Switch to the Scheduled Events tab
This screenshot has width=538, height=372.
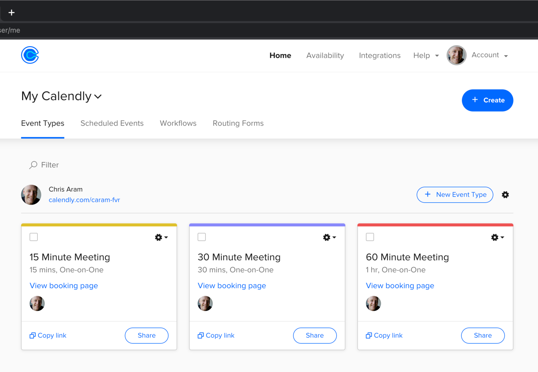point(112,123)
